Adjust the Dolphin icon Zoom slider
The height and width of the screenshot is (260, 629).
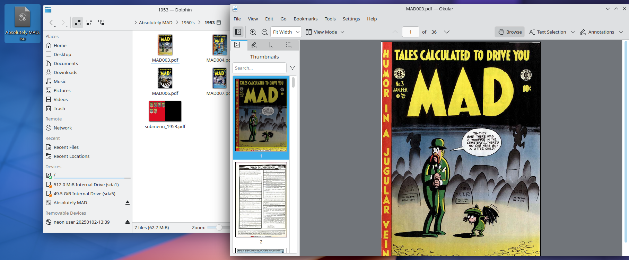tap(219, 227)
